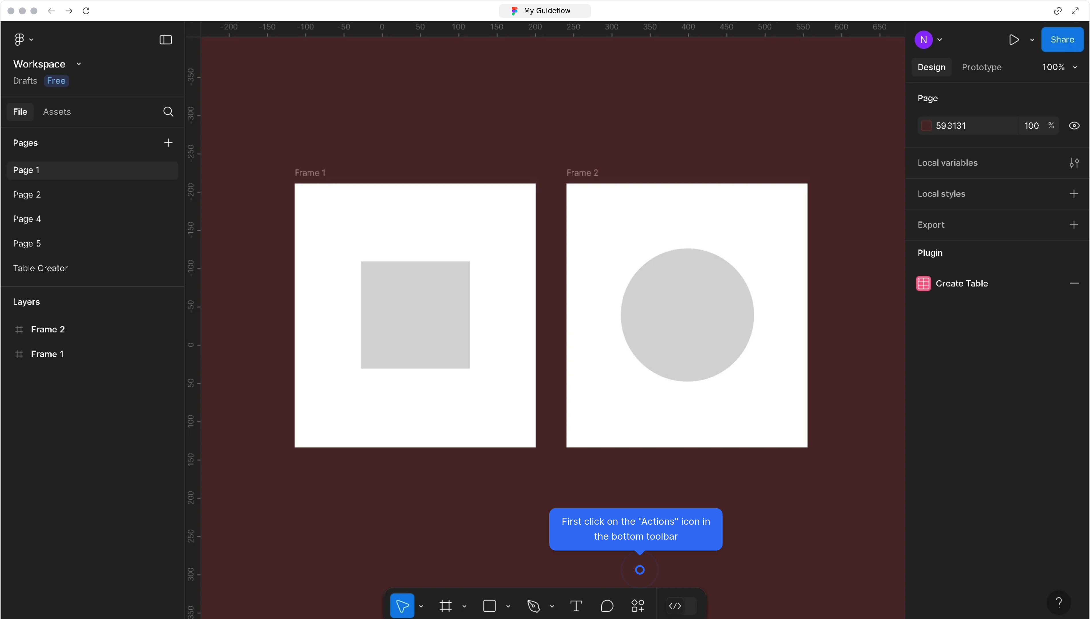Select the Rectangle shape tool

click(489, 606)
